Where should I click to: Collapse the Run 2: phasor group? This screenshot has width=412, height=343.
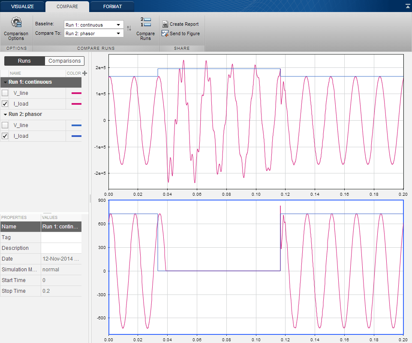coord(5,114)
